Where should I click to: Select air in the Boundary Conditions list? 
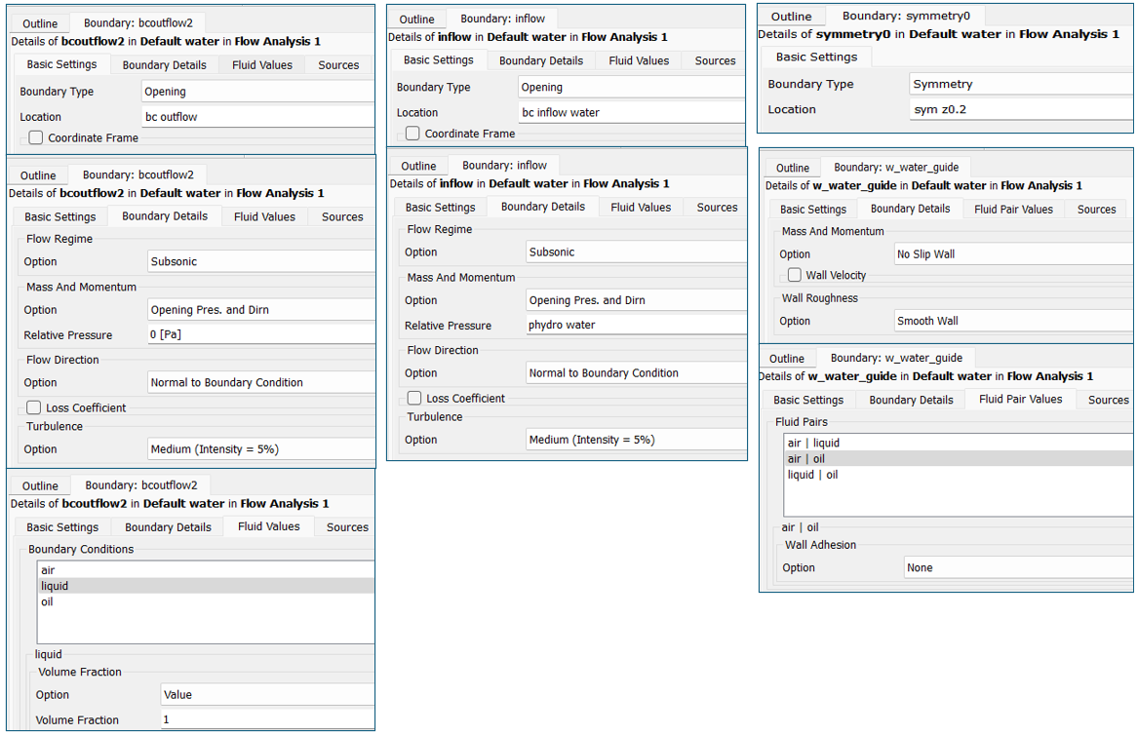(x=47, y=570)
